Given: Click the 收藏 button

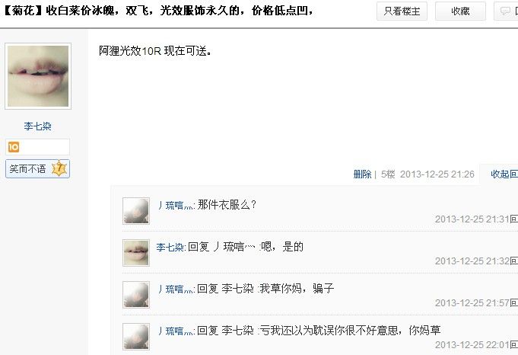Looking at the screenshot, I should 460,11.
